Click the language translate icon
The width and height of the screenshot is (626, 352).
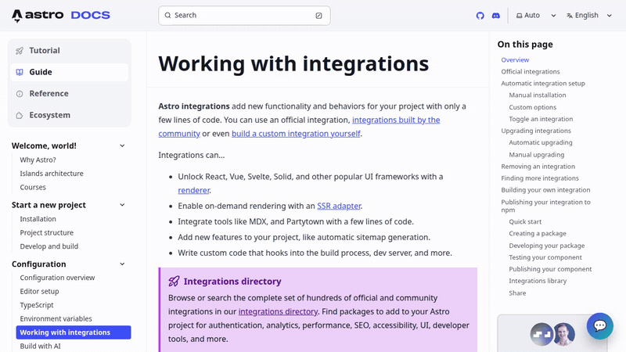click(x=570, y=16)
